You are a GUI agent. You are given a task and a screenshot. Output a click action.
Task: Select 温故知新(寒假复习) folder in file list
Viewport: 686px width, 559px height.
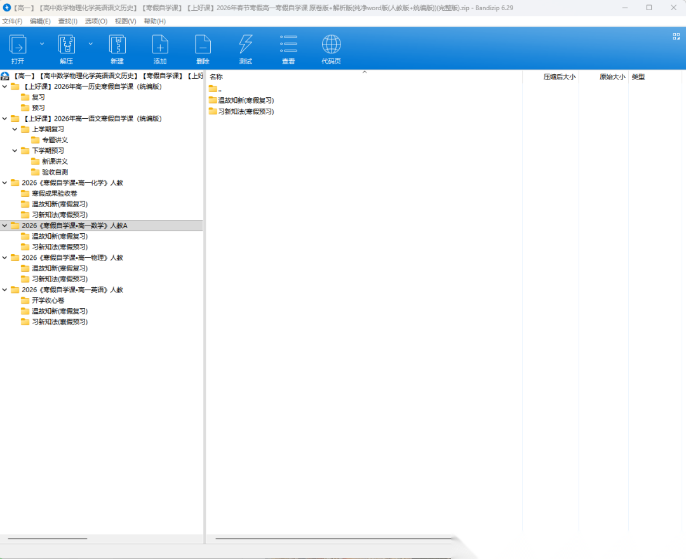coord(246,100)
